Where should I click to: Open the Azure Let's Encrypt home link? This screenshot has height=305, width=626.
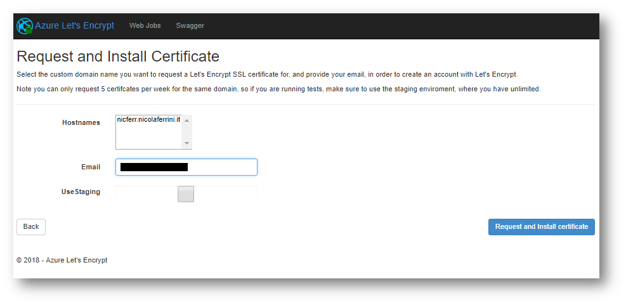coord(74,25)
